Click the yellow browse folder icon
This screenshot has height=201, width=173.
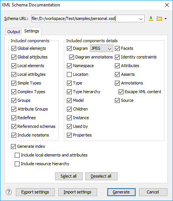(159, 18)
